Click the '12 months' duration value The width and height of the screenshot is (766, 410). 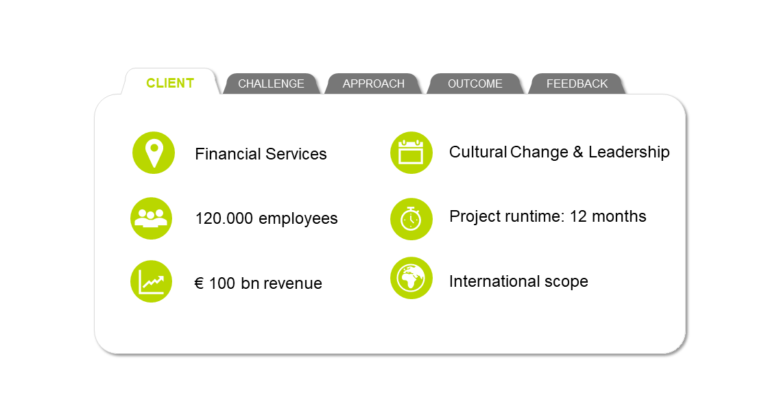[608, 216]
